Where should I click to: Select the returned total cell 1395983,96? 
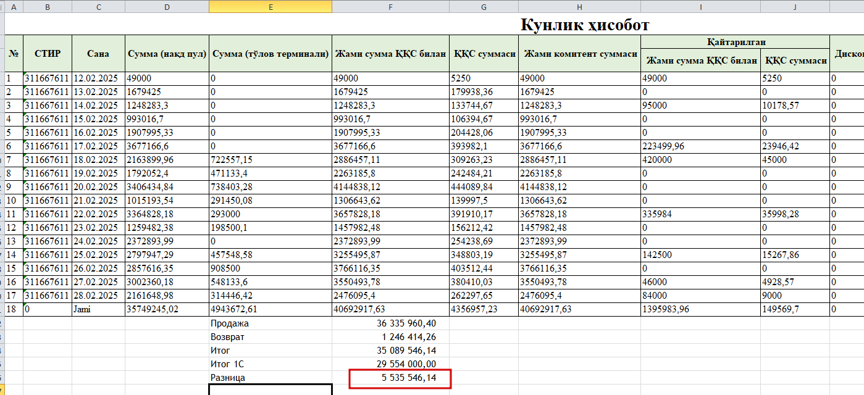click(x=700, y=309)
